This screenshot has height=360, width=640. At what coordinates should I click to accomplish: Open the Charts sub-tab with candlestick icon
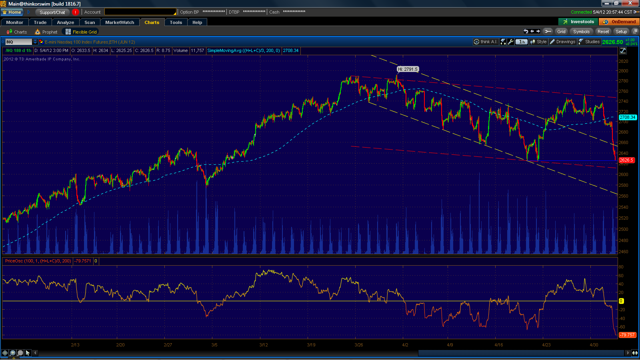(17, 32)
